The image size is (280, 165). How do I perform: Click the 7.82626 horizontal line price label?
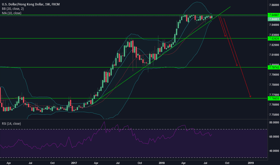[x=274, y=38]
